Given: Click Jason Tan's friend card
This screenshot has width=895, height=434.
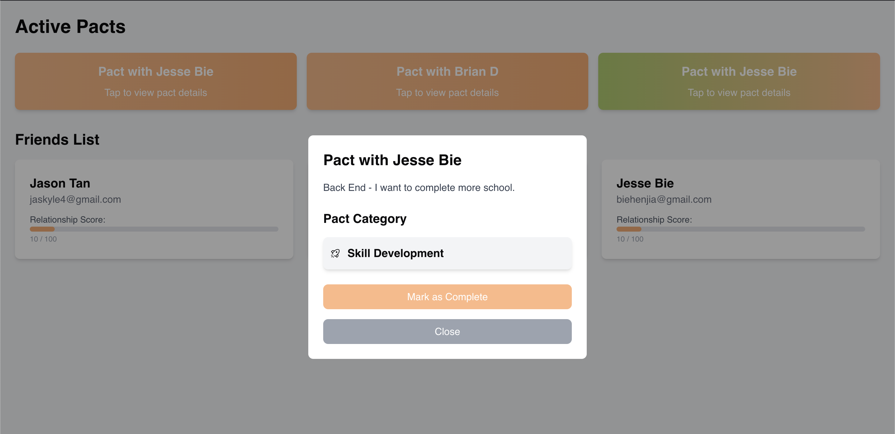Looking at the screenshot, I should (154, 209).
